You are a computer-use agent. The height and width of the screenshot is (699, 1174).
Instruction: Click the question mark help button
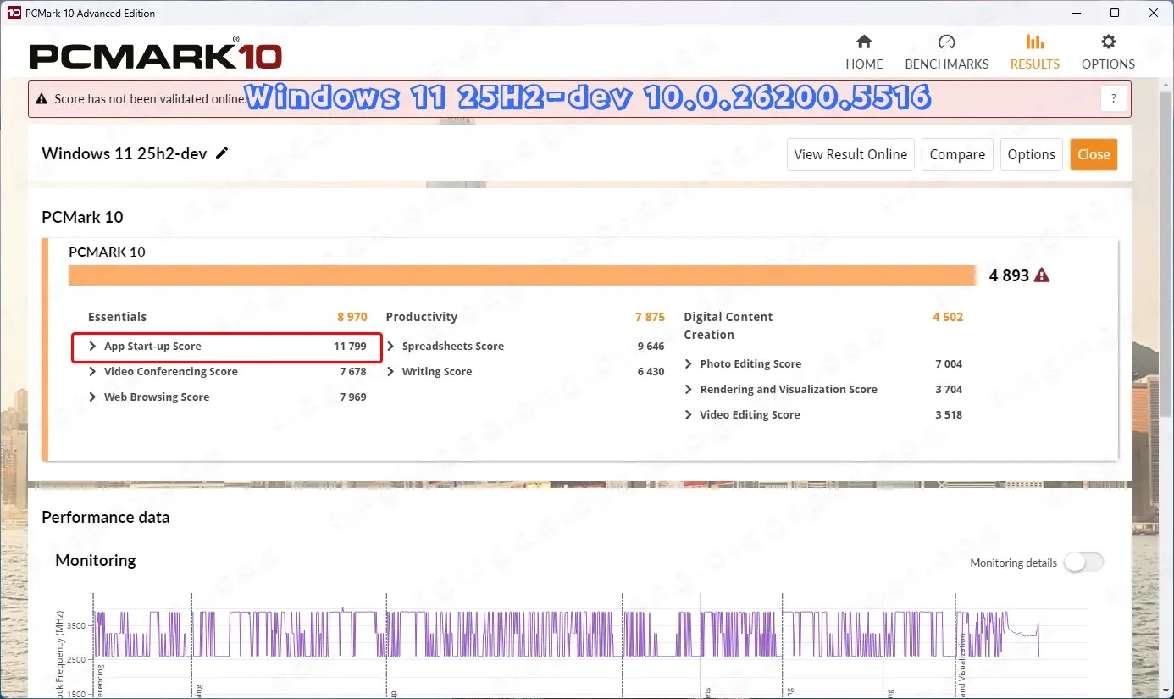point(1114,98)
